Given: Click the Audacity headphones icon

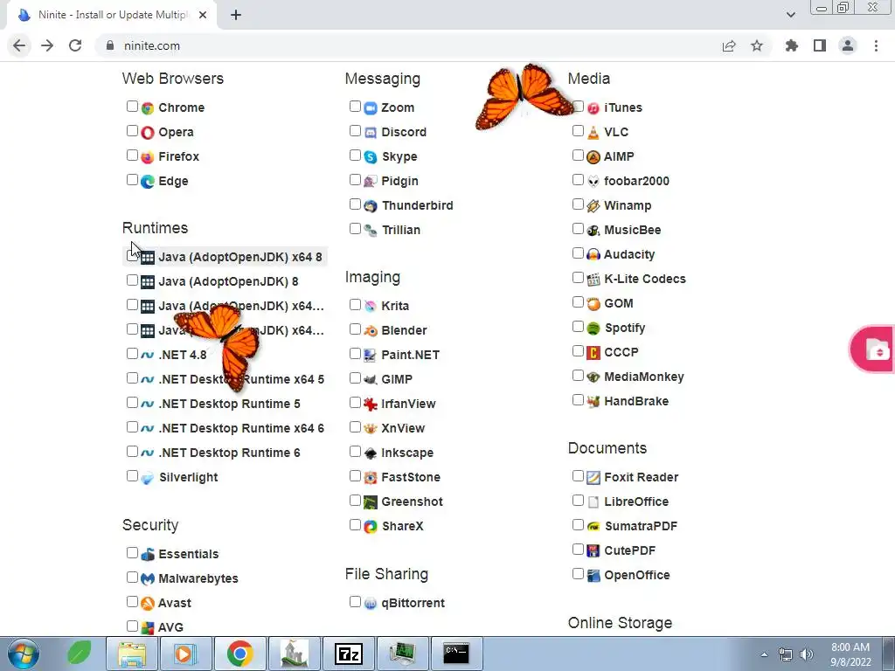Looking at the screenshot, I should click(x=593, y=254).
